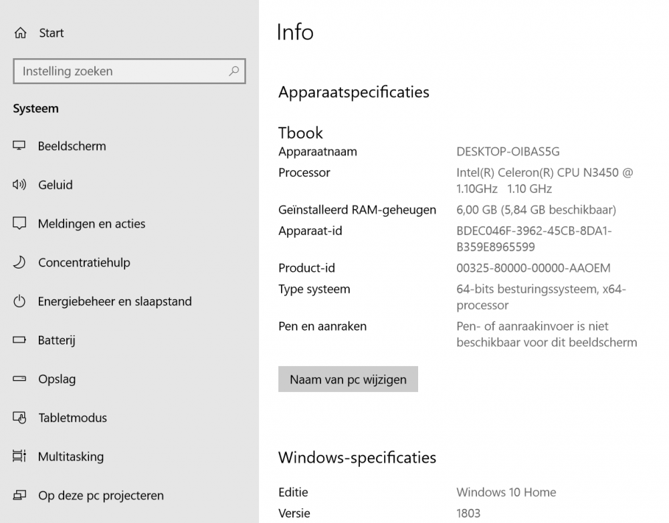Click the Batterij battery icon
Image resolution: width=669 pixels, height=523 pixels.
click(x=19, y=341)
